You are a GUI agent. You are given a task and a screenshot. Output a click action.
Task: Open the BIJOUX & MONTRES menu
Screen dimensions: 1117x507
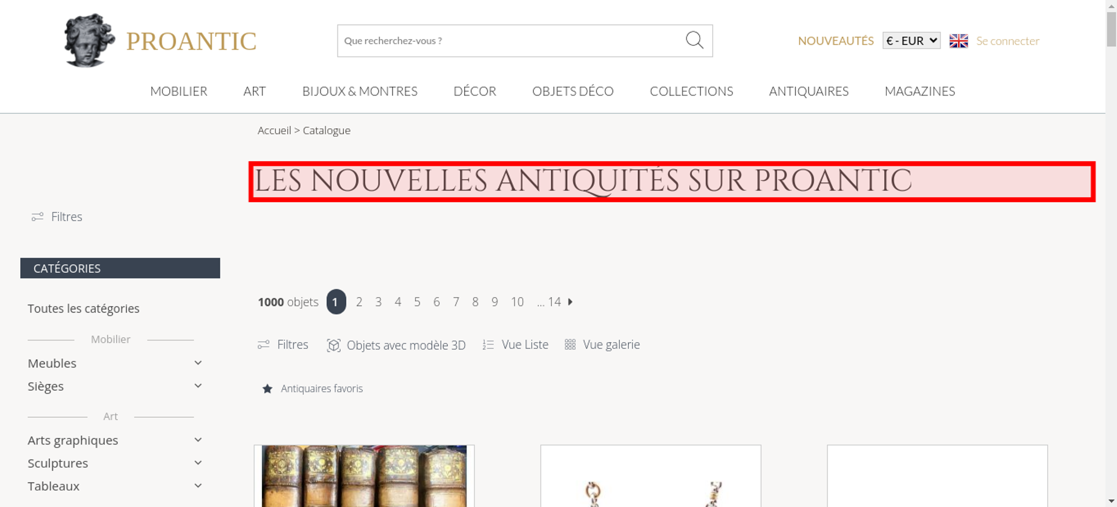(360, 91)
